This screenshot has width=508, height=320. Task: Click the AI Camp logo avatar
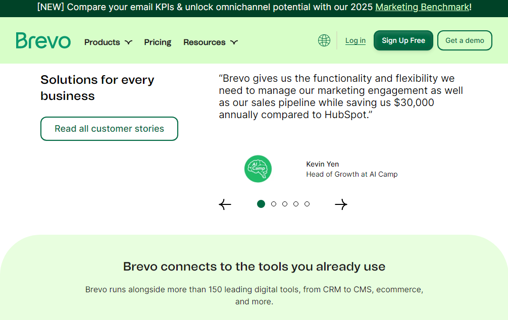click(258, 169)
